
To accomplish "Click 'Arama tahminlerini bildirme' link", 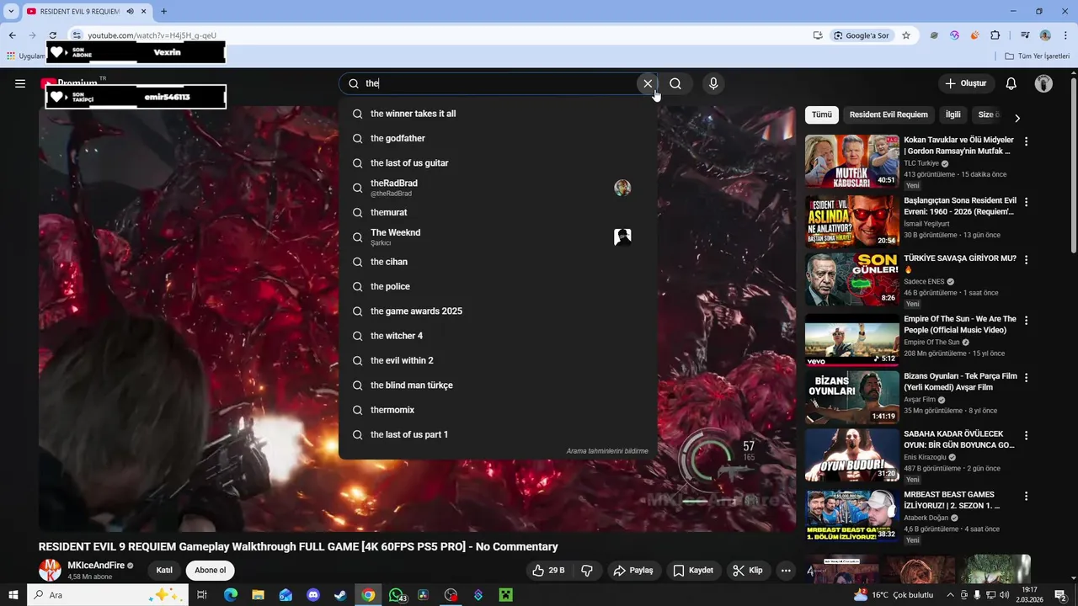I will (607, 451).
